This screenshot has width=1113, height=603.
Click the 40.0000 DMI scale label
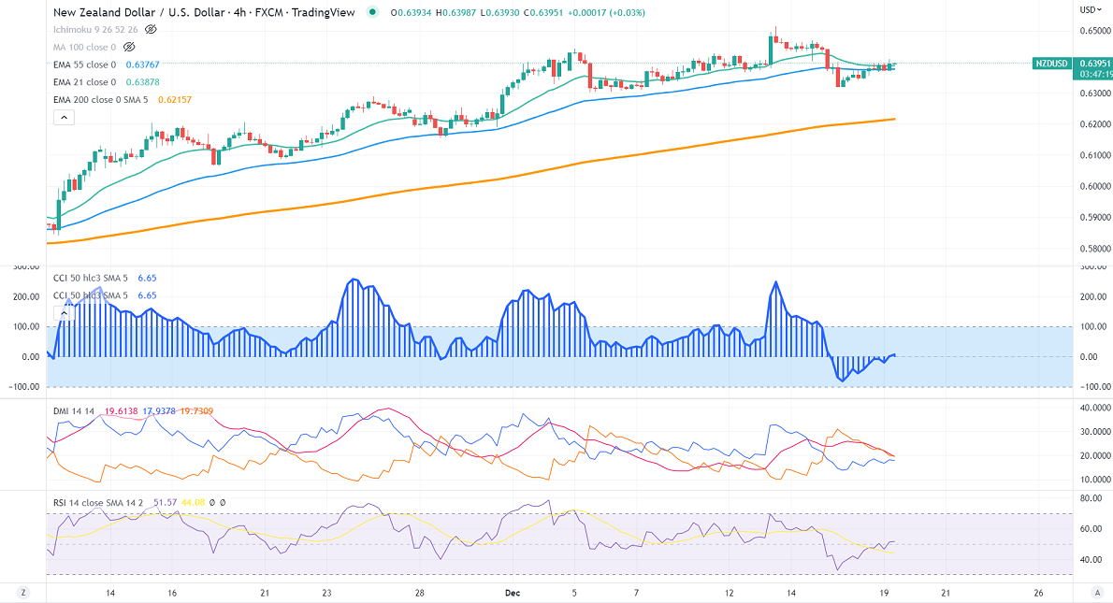[x=1095, y=408]
